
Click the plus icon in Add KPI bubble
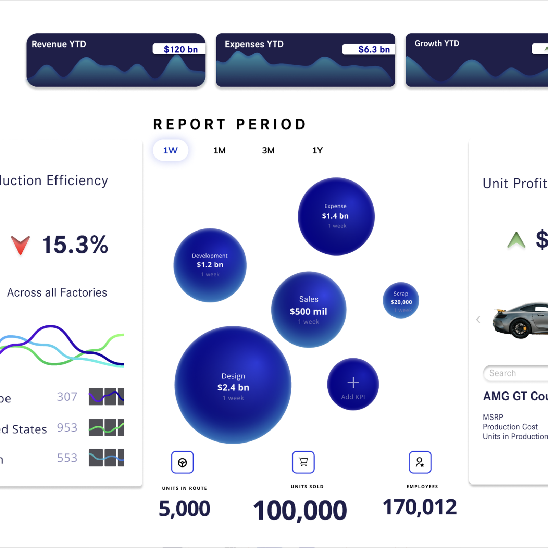[353, 382]
